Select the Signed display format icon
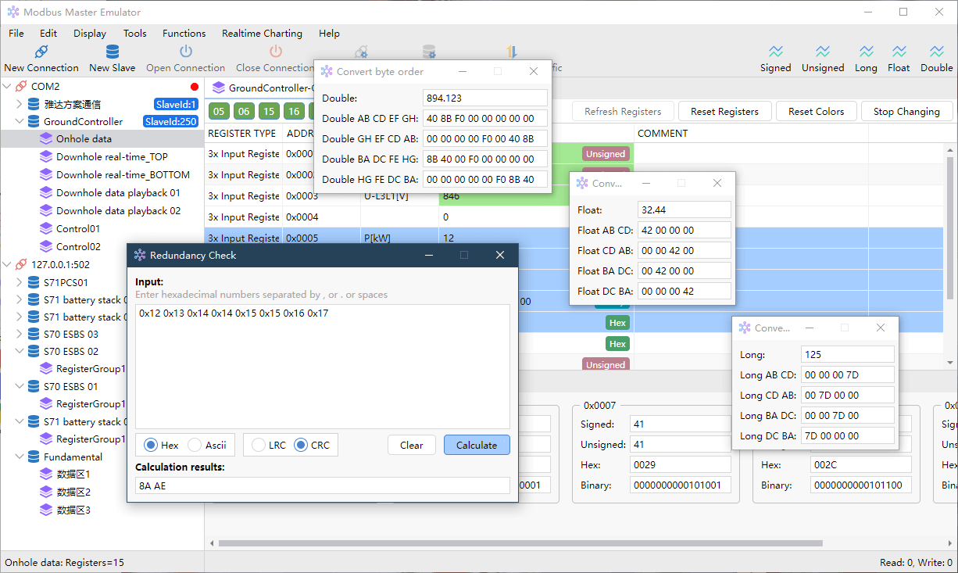This screenshot has height=573, width=958. click(776, 52)
